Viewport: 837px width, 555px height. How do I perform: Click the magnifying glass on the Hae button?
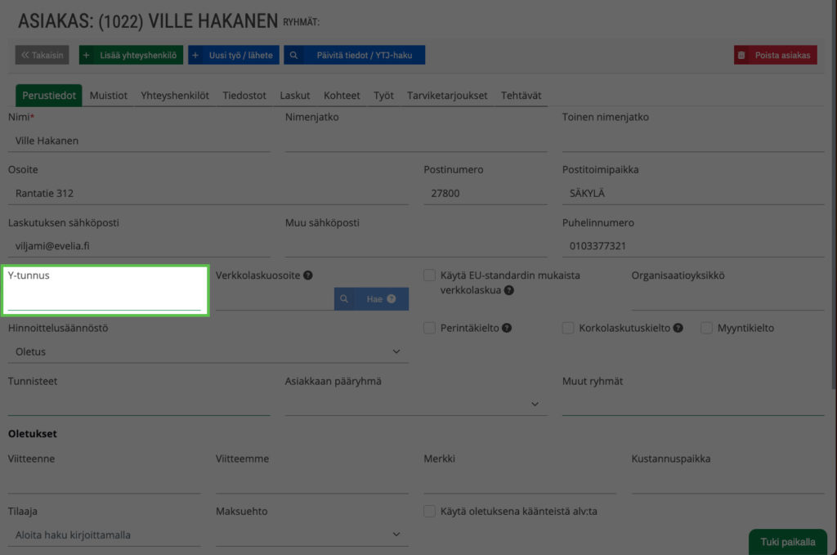[344, 298]
